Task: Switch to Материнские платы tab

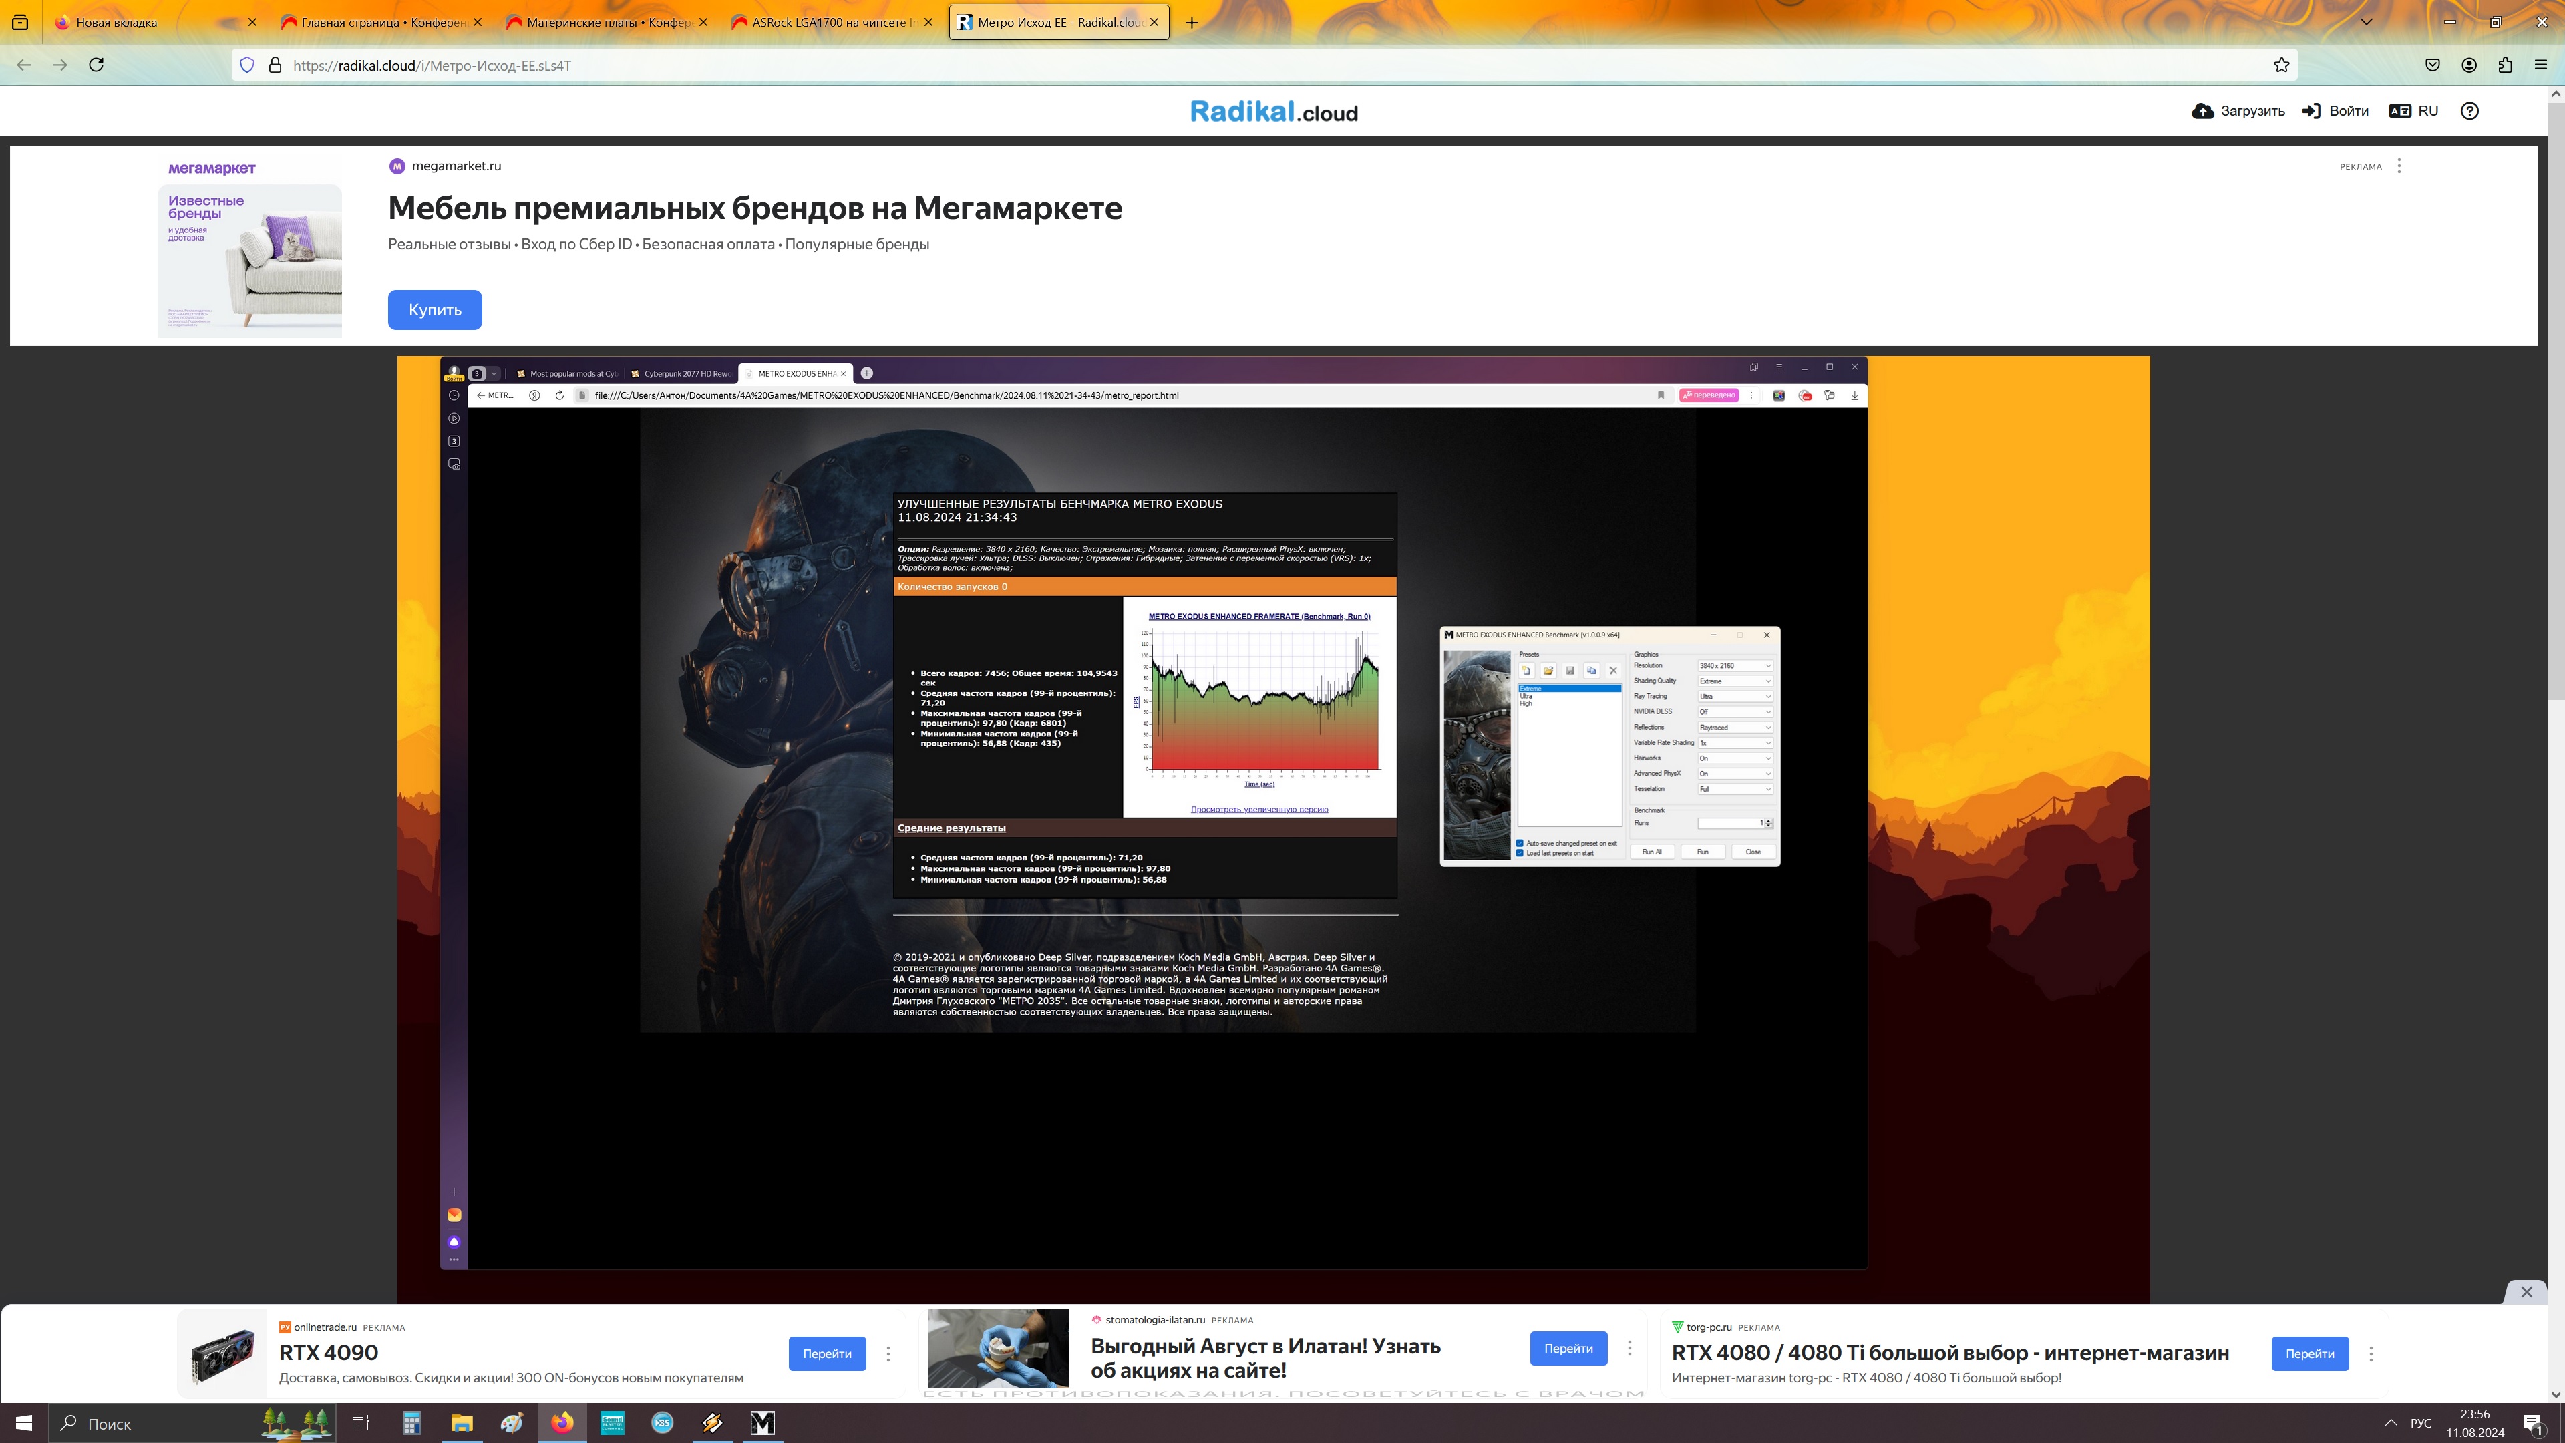Action: [598, 22]
